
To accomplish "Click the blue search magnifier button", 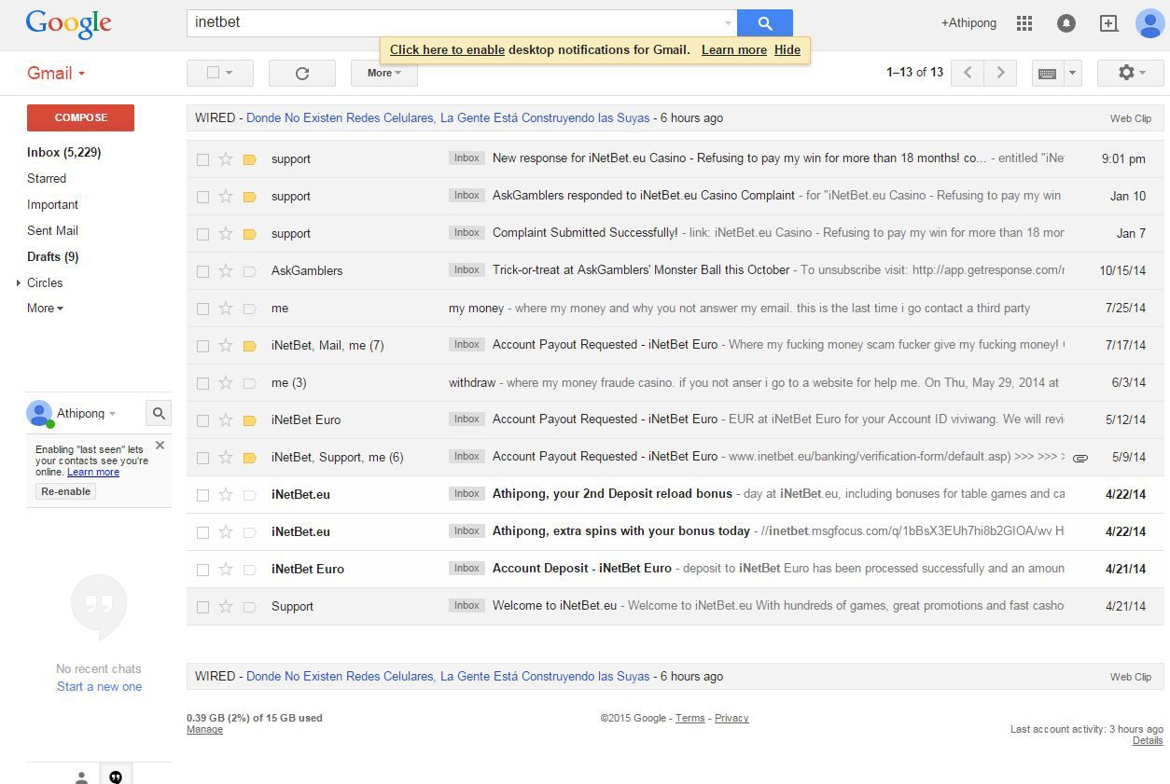I will 764,23.
